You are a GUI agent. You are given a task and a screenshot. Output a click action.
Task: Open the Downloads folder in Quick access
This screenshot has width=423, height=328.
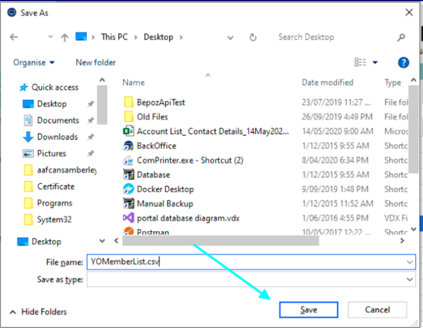(57, 137)
